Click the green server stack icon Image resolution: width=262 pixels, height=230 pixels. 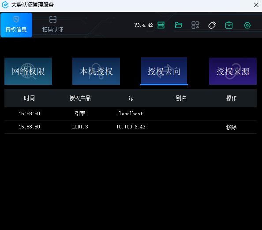point(161,26)
